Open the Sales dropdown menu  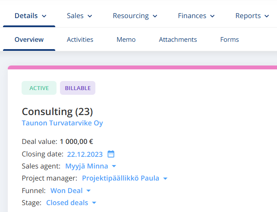pos(79,16)
